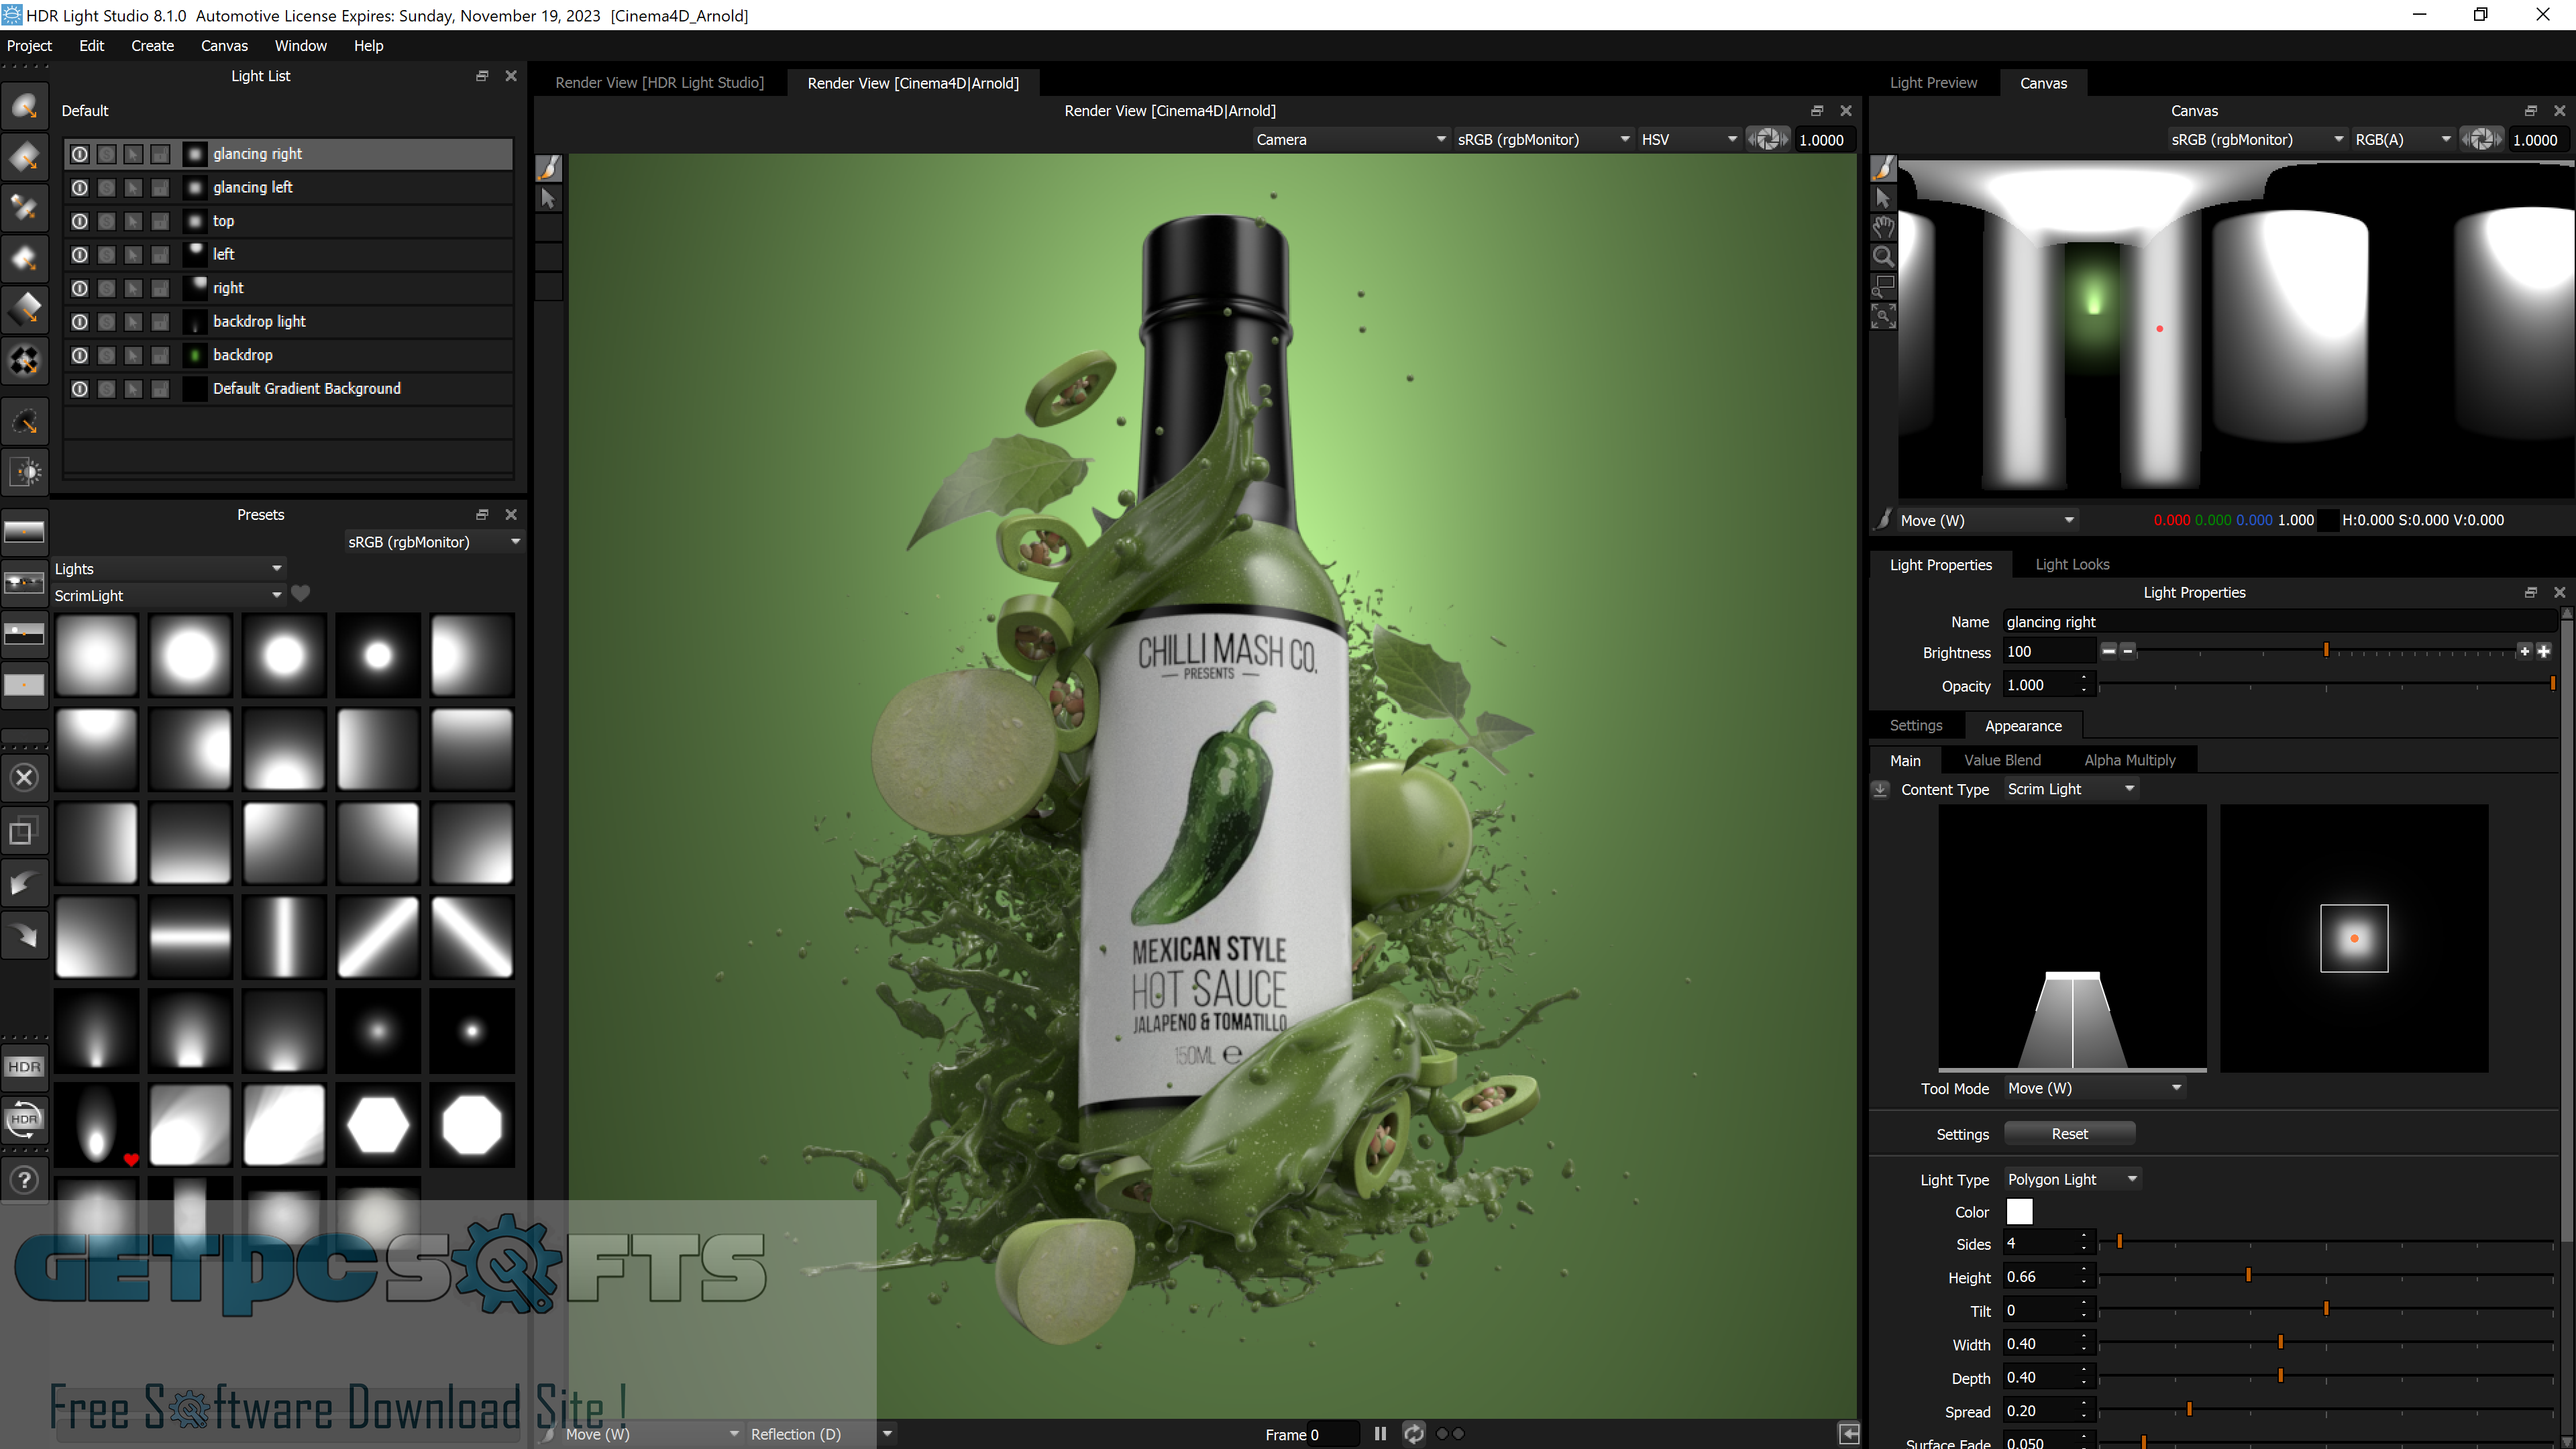Screen dimensions: 2576x1449
Task: Switch to the Light Looks tab
Action: pyautogui.click(x=2072, y=565)
